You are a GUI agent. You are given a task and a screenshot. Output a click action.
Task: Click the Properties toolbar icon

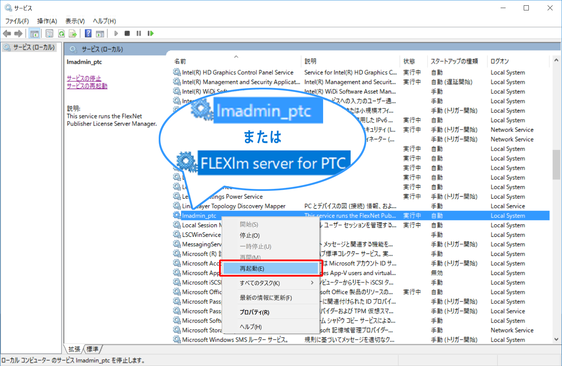coord(49,33)
